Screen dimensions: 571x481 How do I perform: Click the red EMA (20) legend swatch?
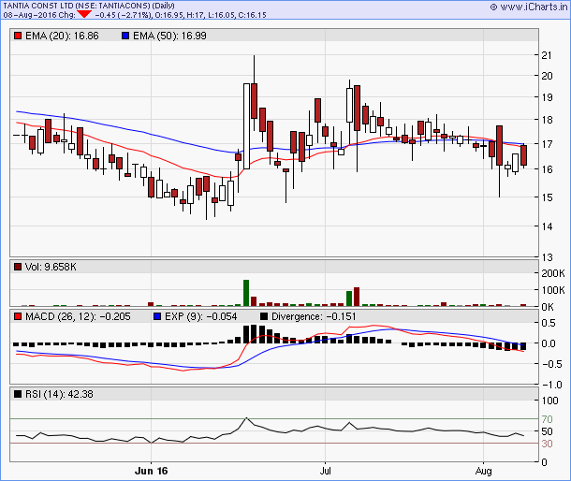pos(18,36)
